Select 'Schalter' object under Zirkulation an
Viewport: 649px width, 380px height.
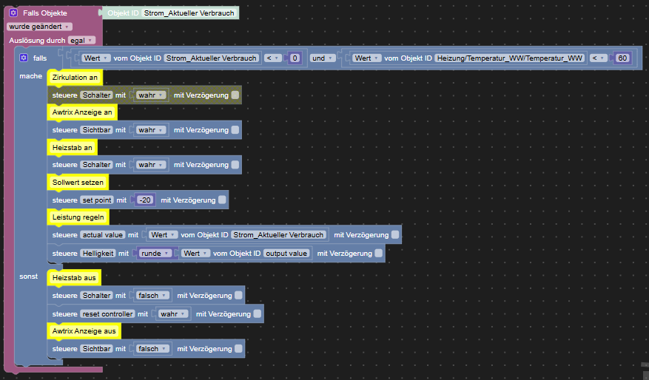(x=96, y=95)
